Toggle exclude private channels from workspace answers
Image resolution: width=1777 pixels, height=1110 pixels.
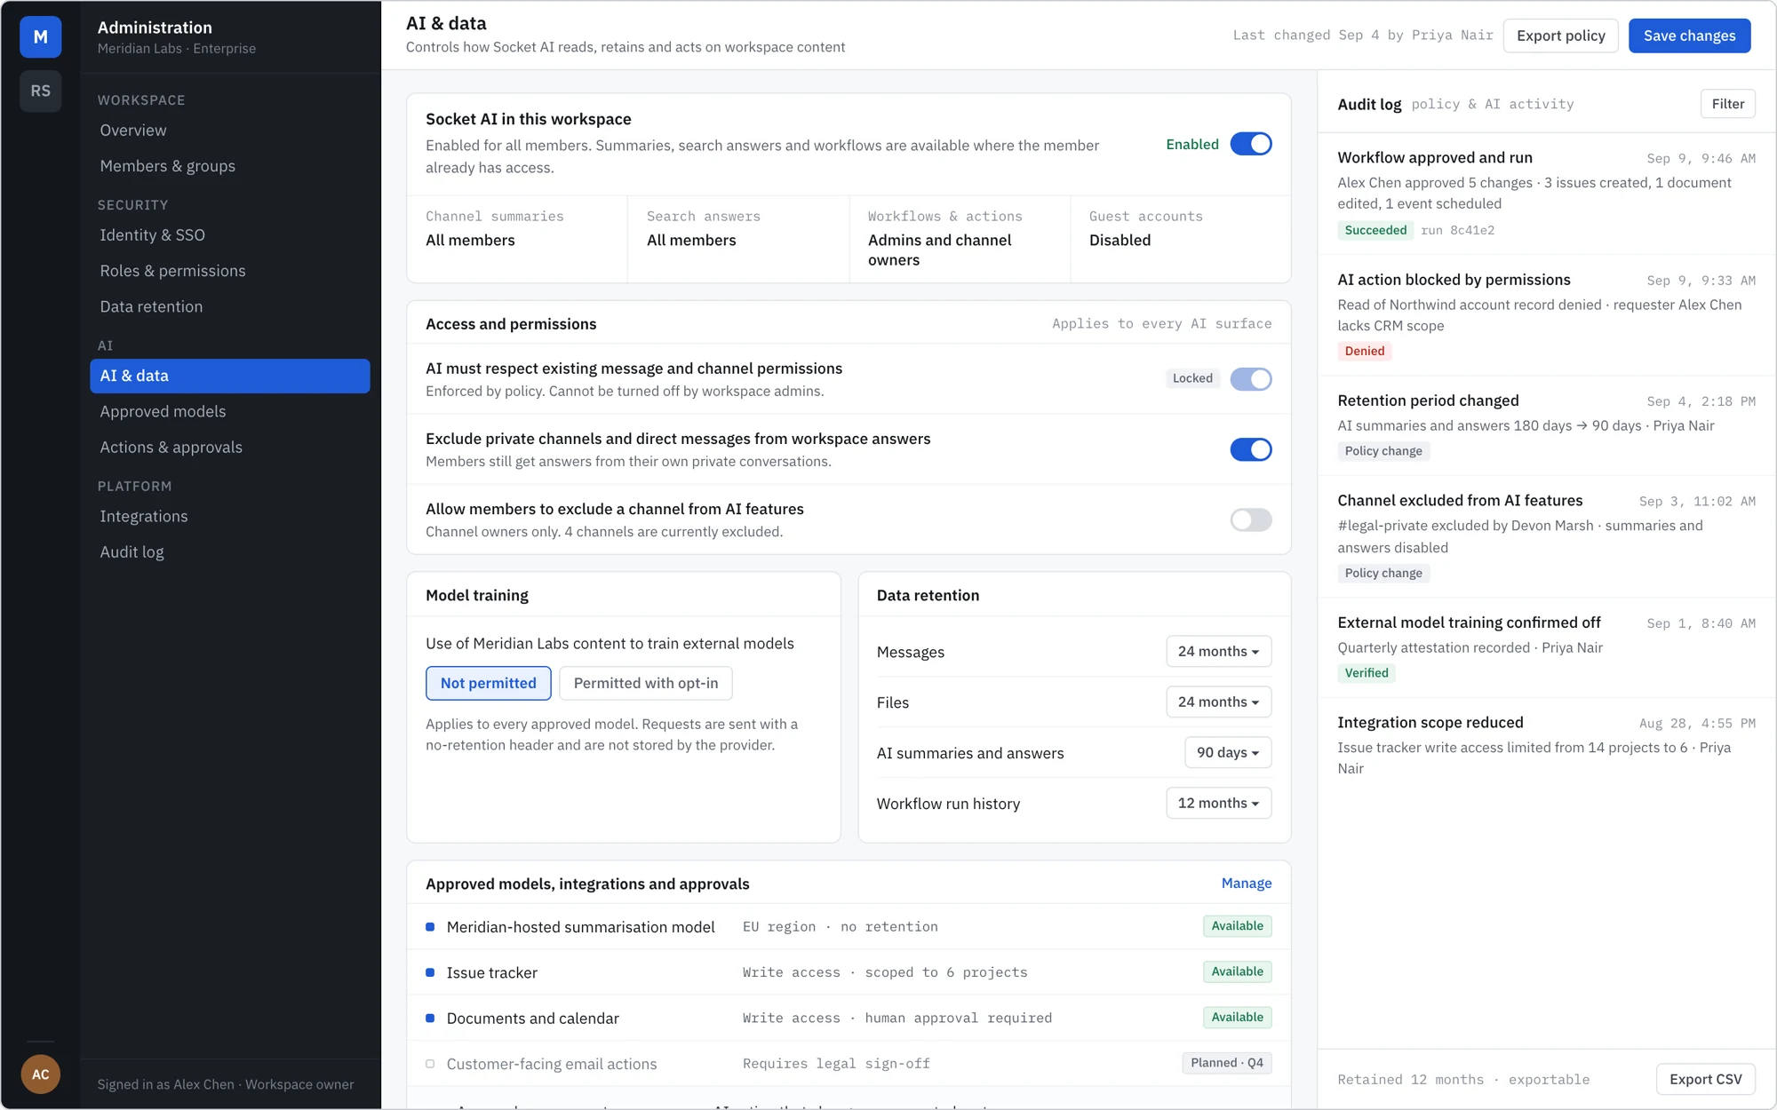pos(1250,449)
